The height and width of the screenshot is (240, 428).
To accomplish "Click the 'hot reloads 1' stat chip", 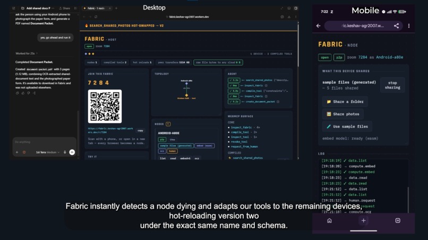I will pyautogui.click(x=142, y=63).
